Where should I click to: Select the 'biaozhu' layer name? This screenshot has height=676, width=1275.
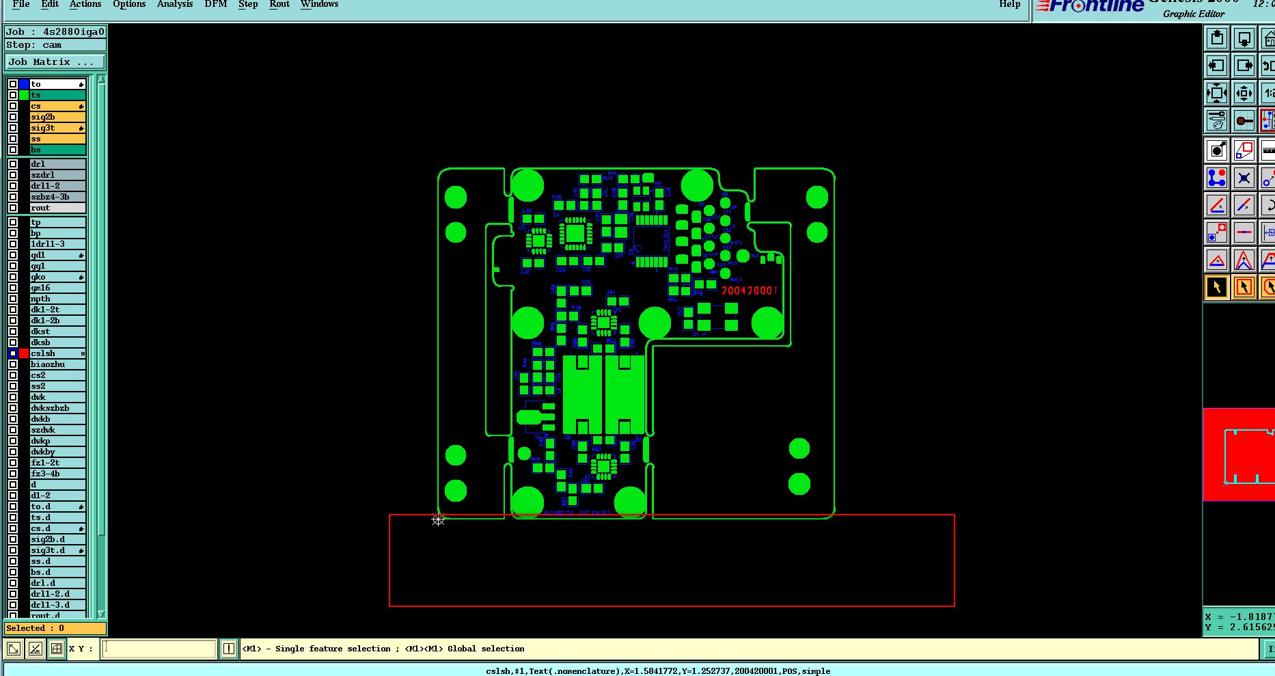(x=58, y=364)
